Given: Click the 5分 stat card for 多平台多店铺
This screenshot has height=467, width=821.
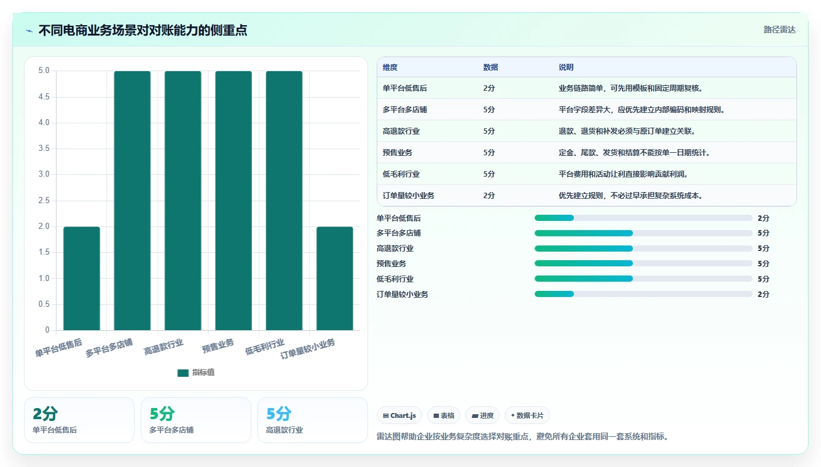Looking at the screenshot, I should click(x=196, y=420).
